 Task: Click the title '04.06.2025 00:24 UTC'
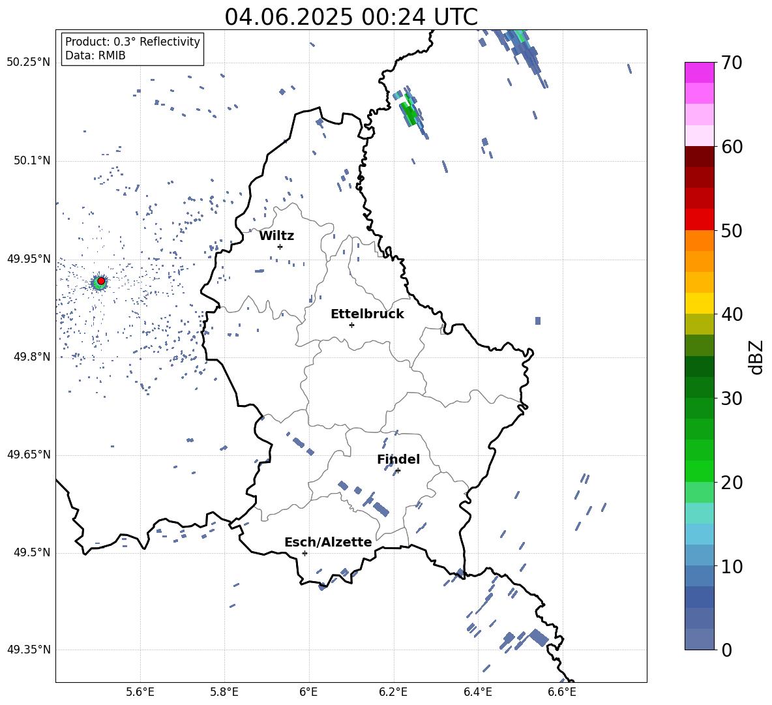tap(351, 17)
